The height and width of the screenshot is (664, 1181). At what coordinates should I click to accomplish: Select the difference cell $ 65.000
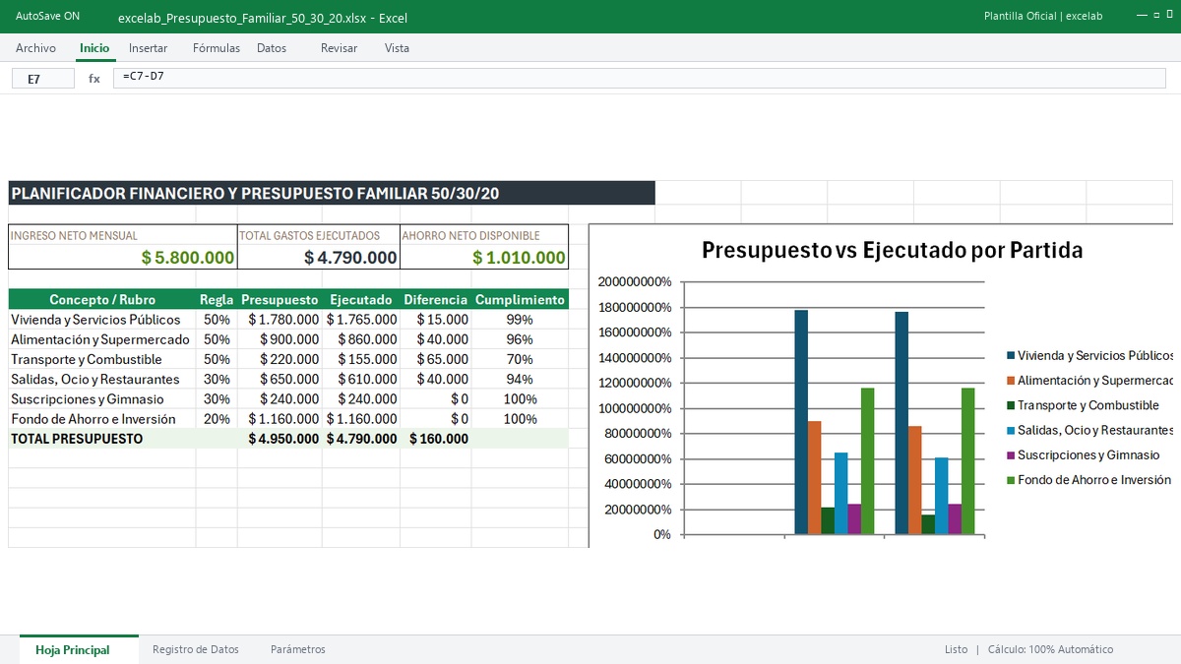tap(436, 360)
